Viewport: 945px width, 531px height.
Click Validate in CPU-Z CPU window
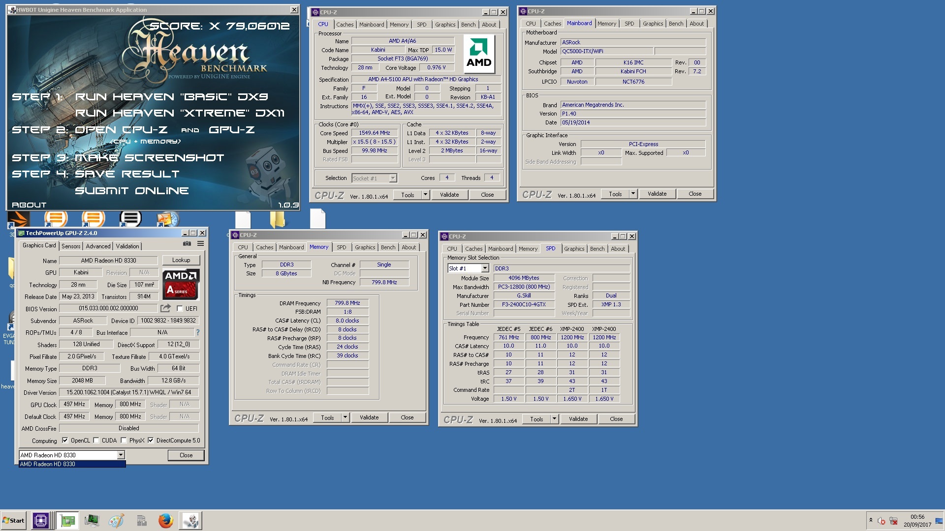pyautogui.click(x=449, y=195)
